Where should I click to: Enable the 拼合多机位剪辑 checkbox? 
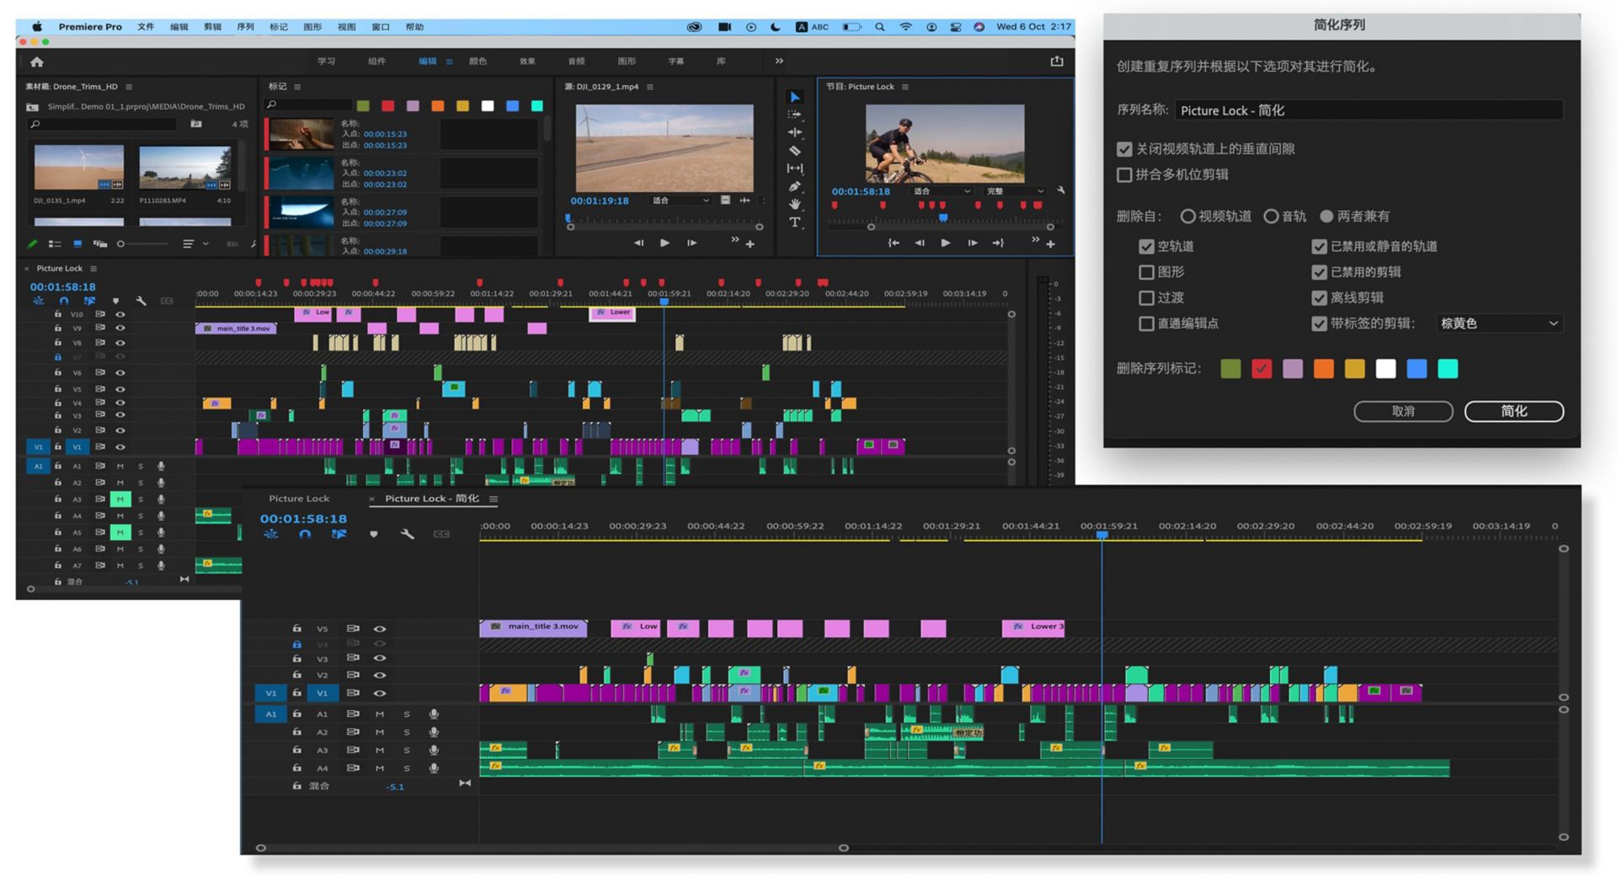tap(1124, 175)
